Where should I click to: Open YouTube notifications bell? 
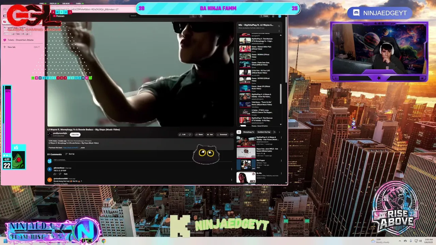pyautogui.click(x=273, y=16)
